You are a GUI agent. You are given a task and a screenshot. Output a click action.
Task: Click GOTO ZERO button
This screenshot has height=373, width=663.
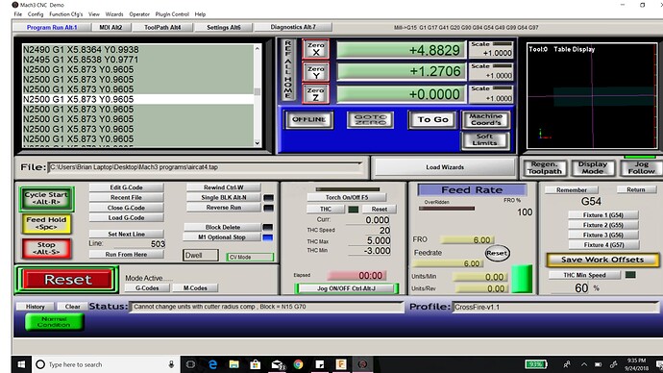click(370, 119)
